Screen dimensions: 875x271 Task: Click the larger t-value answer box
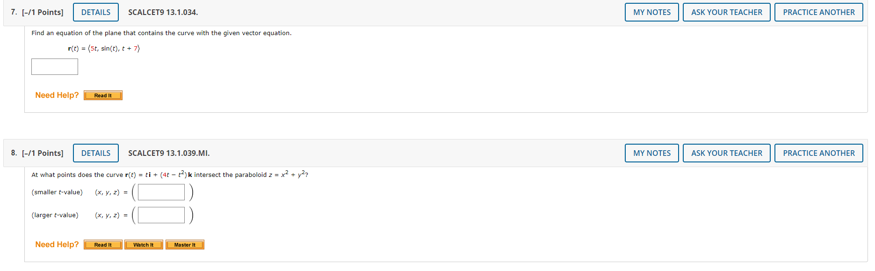[x=161, y=215]
